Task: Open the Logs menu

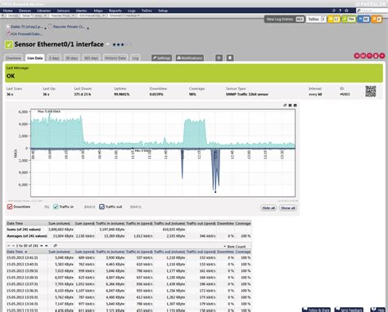Action: point(132,11)
